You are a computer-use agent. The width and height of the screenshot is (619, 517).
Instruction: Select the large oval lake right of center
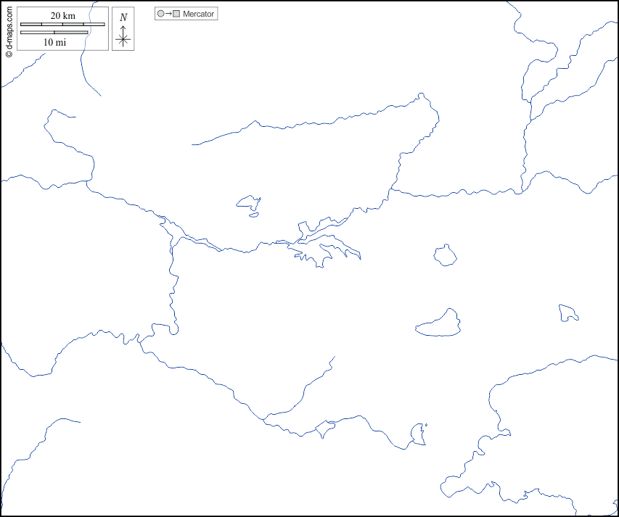click(439, 325)
